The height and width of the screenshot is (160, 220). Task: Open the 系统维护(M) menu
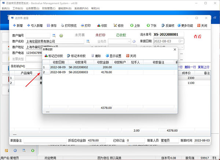coord(81,8)
